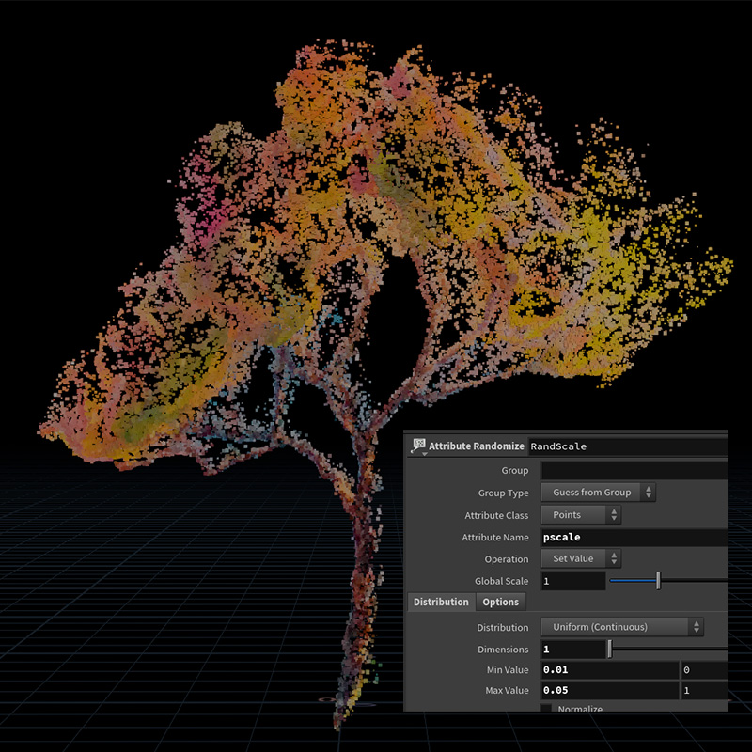This screenshot has height=752, width=752.
Task: Open the Attribute Class dropdown
Action: point(581,515)
